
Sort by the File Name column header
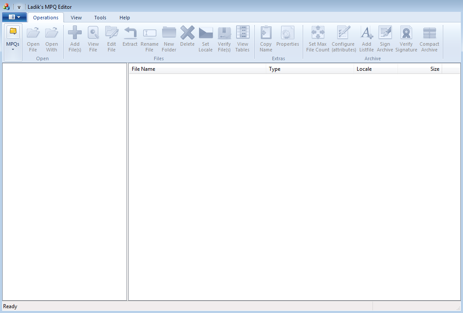tap(197, 69)
